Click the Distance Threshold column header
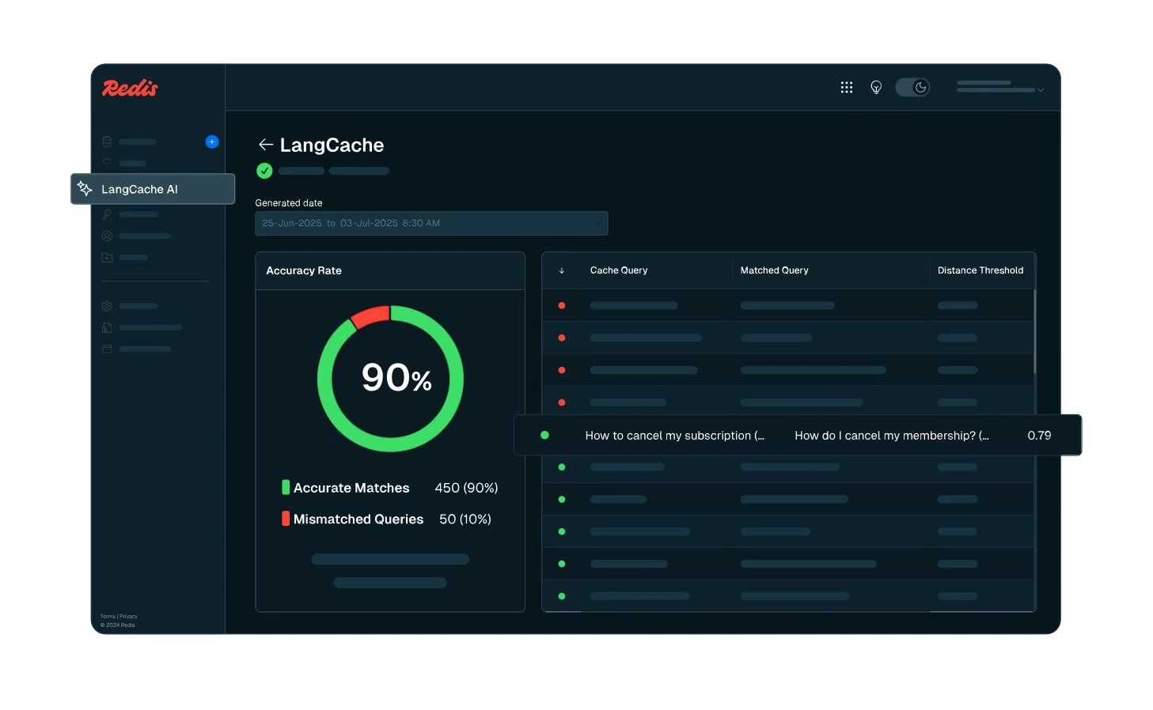This screenshot has height=710, width=1153. pyautogui.click(x=980, y=270)
